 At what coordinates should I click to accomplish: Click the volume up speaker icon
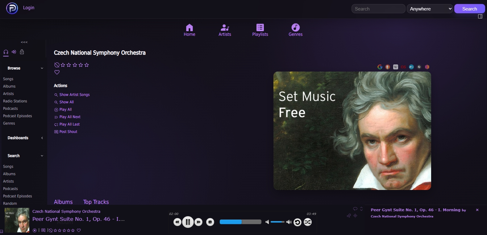pyautogui.click(x=289, y=222)
